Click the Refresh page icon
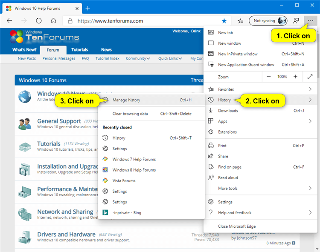Viewport: 320px width, 252px height. (38, 21)
